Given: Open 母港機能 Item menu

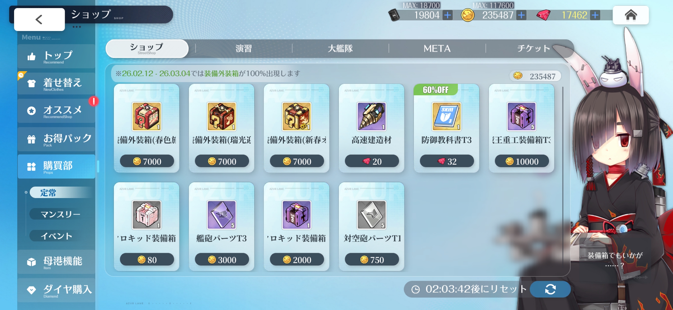Looking at the screenshot, I should [x=56, y=262].
